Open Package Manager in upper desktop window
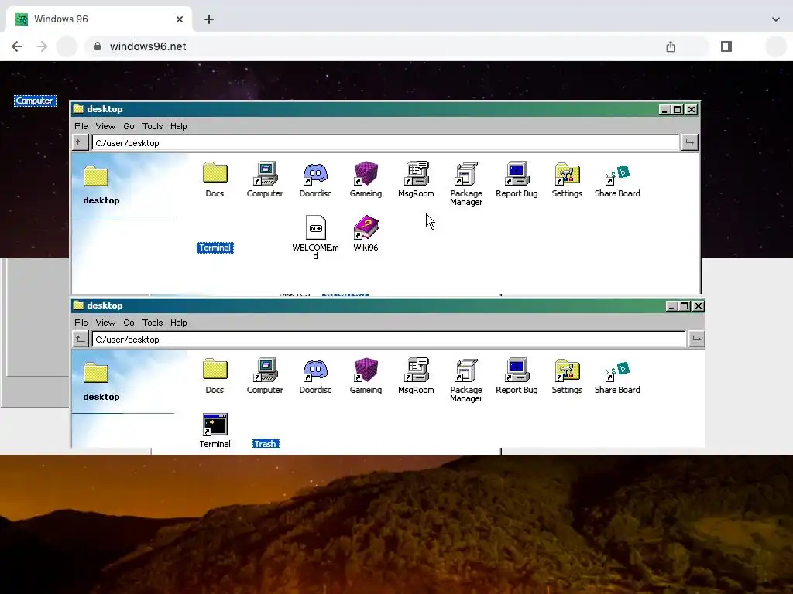Viewport: 793px width, 594px height. tap(466, 183)
